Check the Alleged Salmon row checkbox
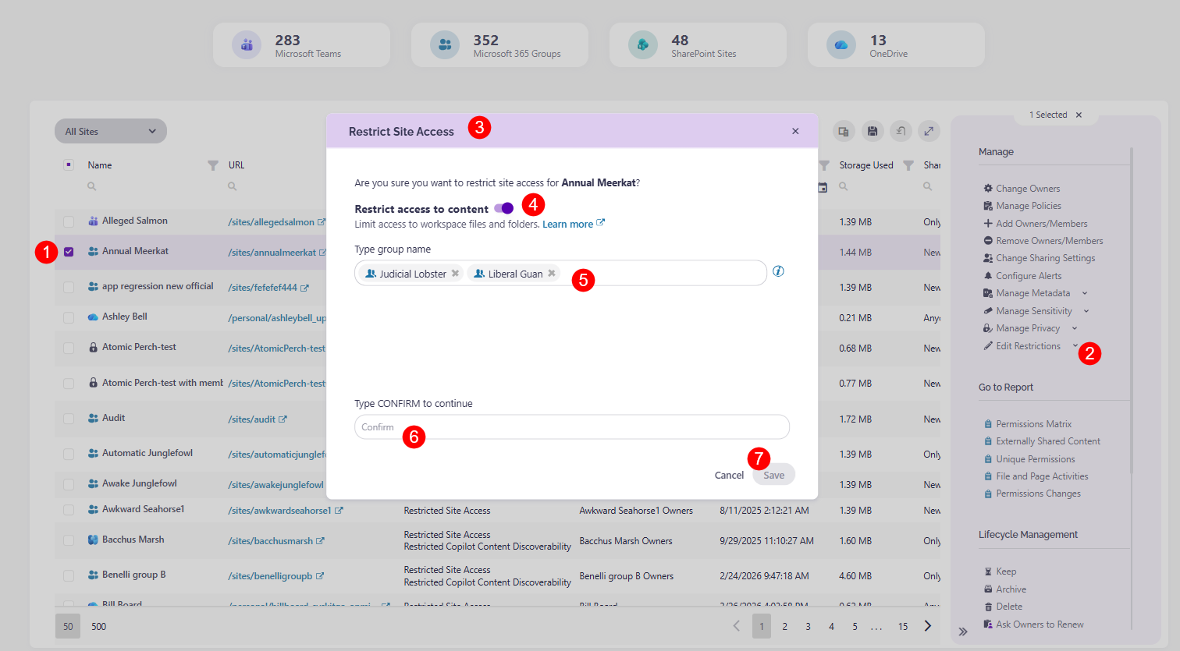The image size is (1180, 651). [x=69, y=221]
